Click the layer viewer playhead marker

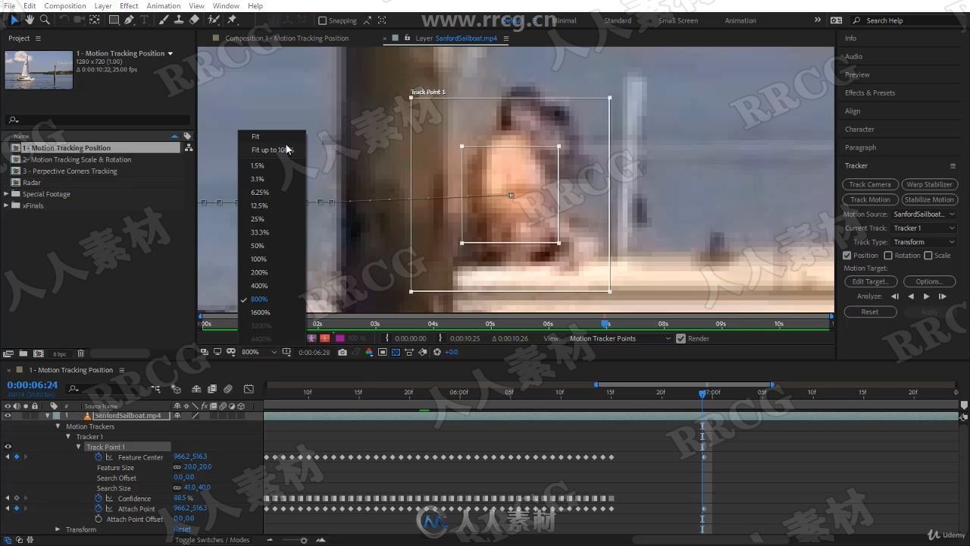click(605, 324)
